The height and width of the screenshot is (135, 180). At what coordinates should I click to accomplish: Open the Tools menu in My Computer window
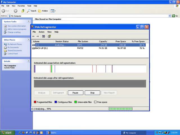click(x=29, y=6)
